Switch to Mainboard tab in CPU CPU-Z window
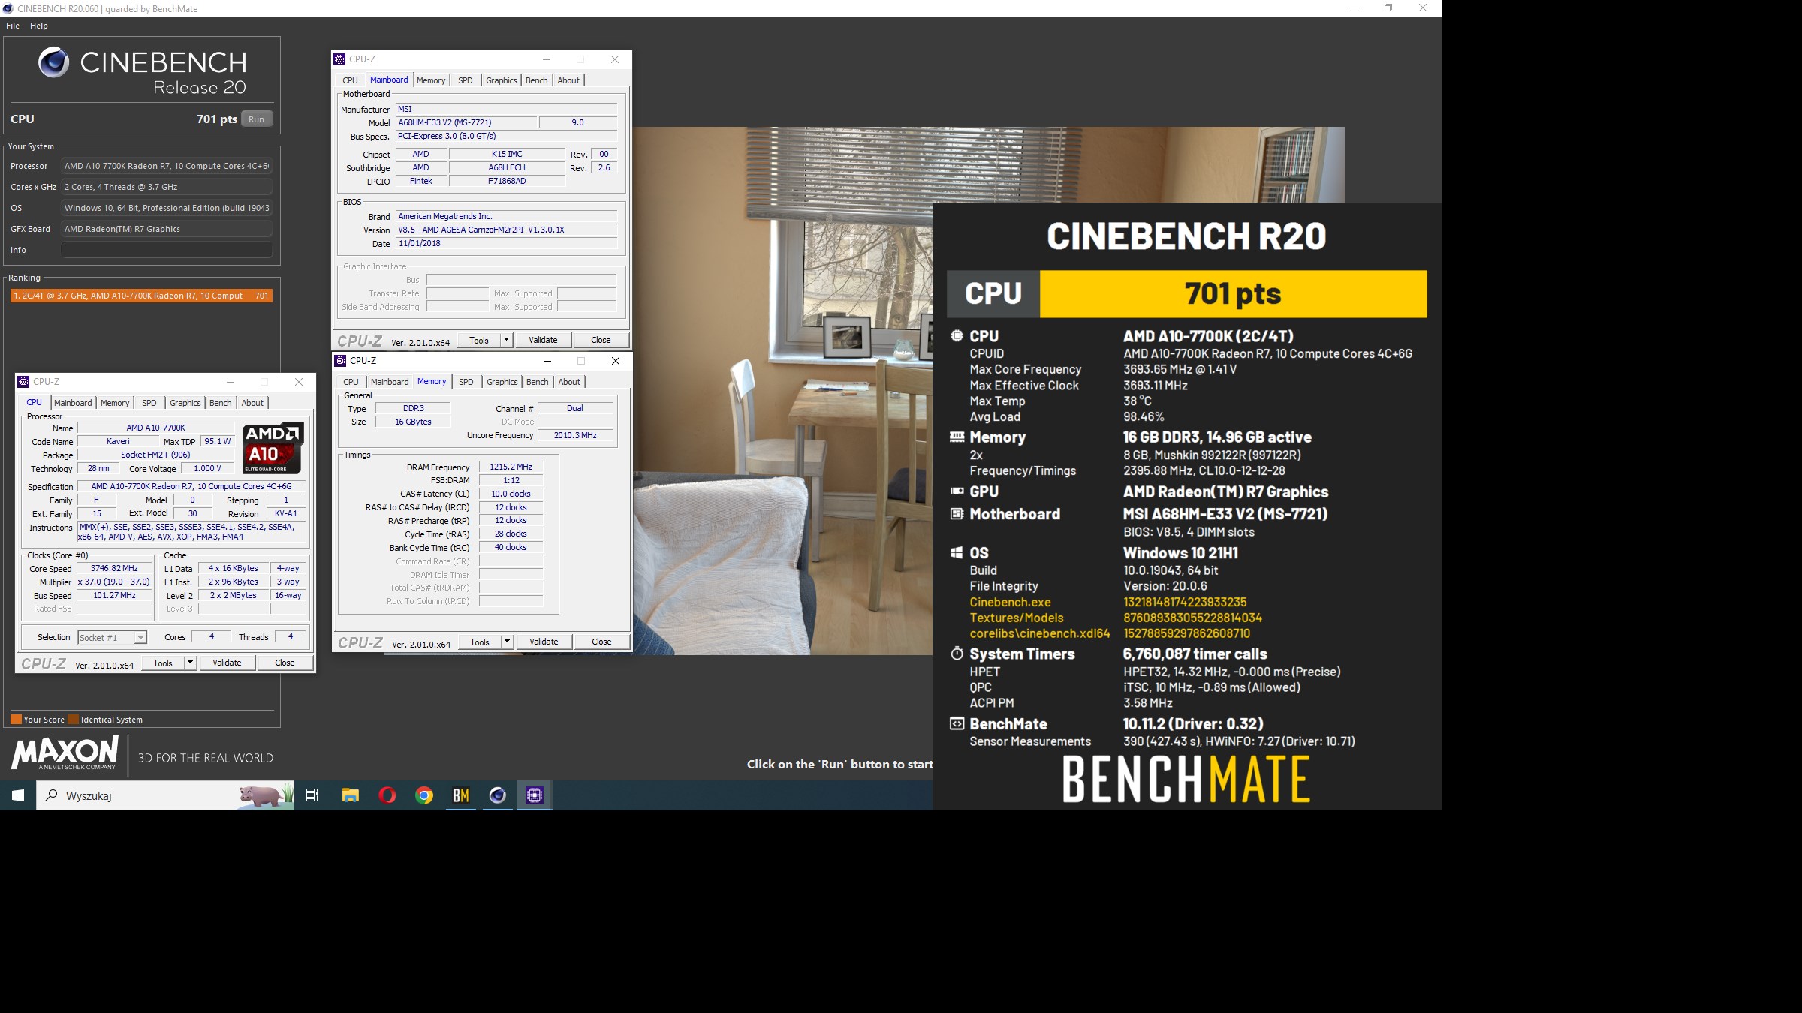1802x1013 pixels. [x=73, y=403]
